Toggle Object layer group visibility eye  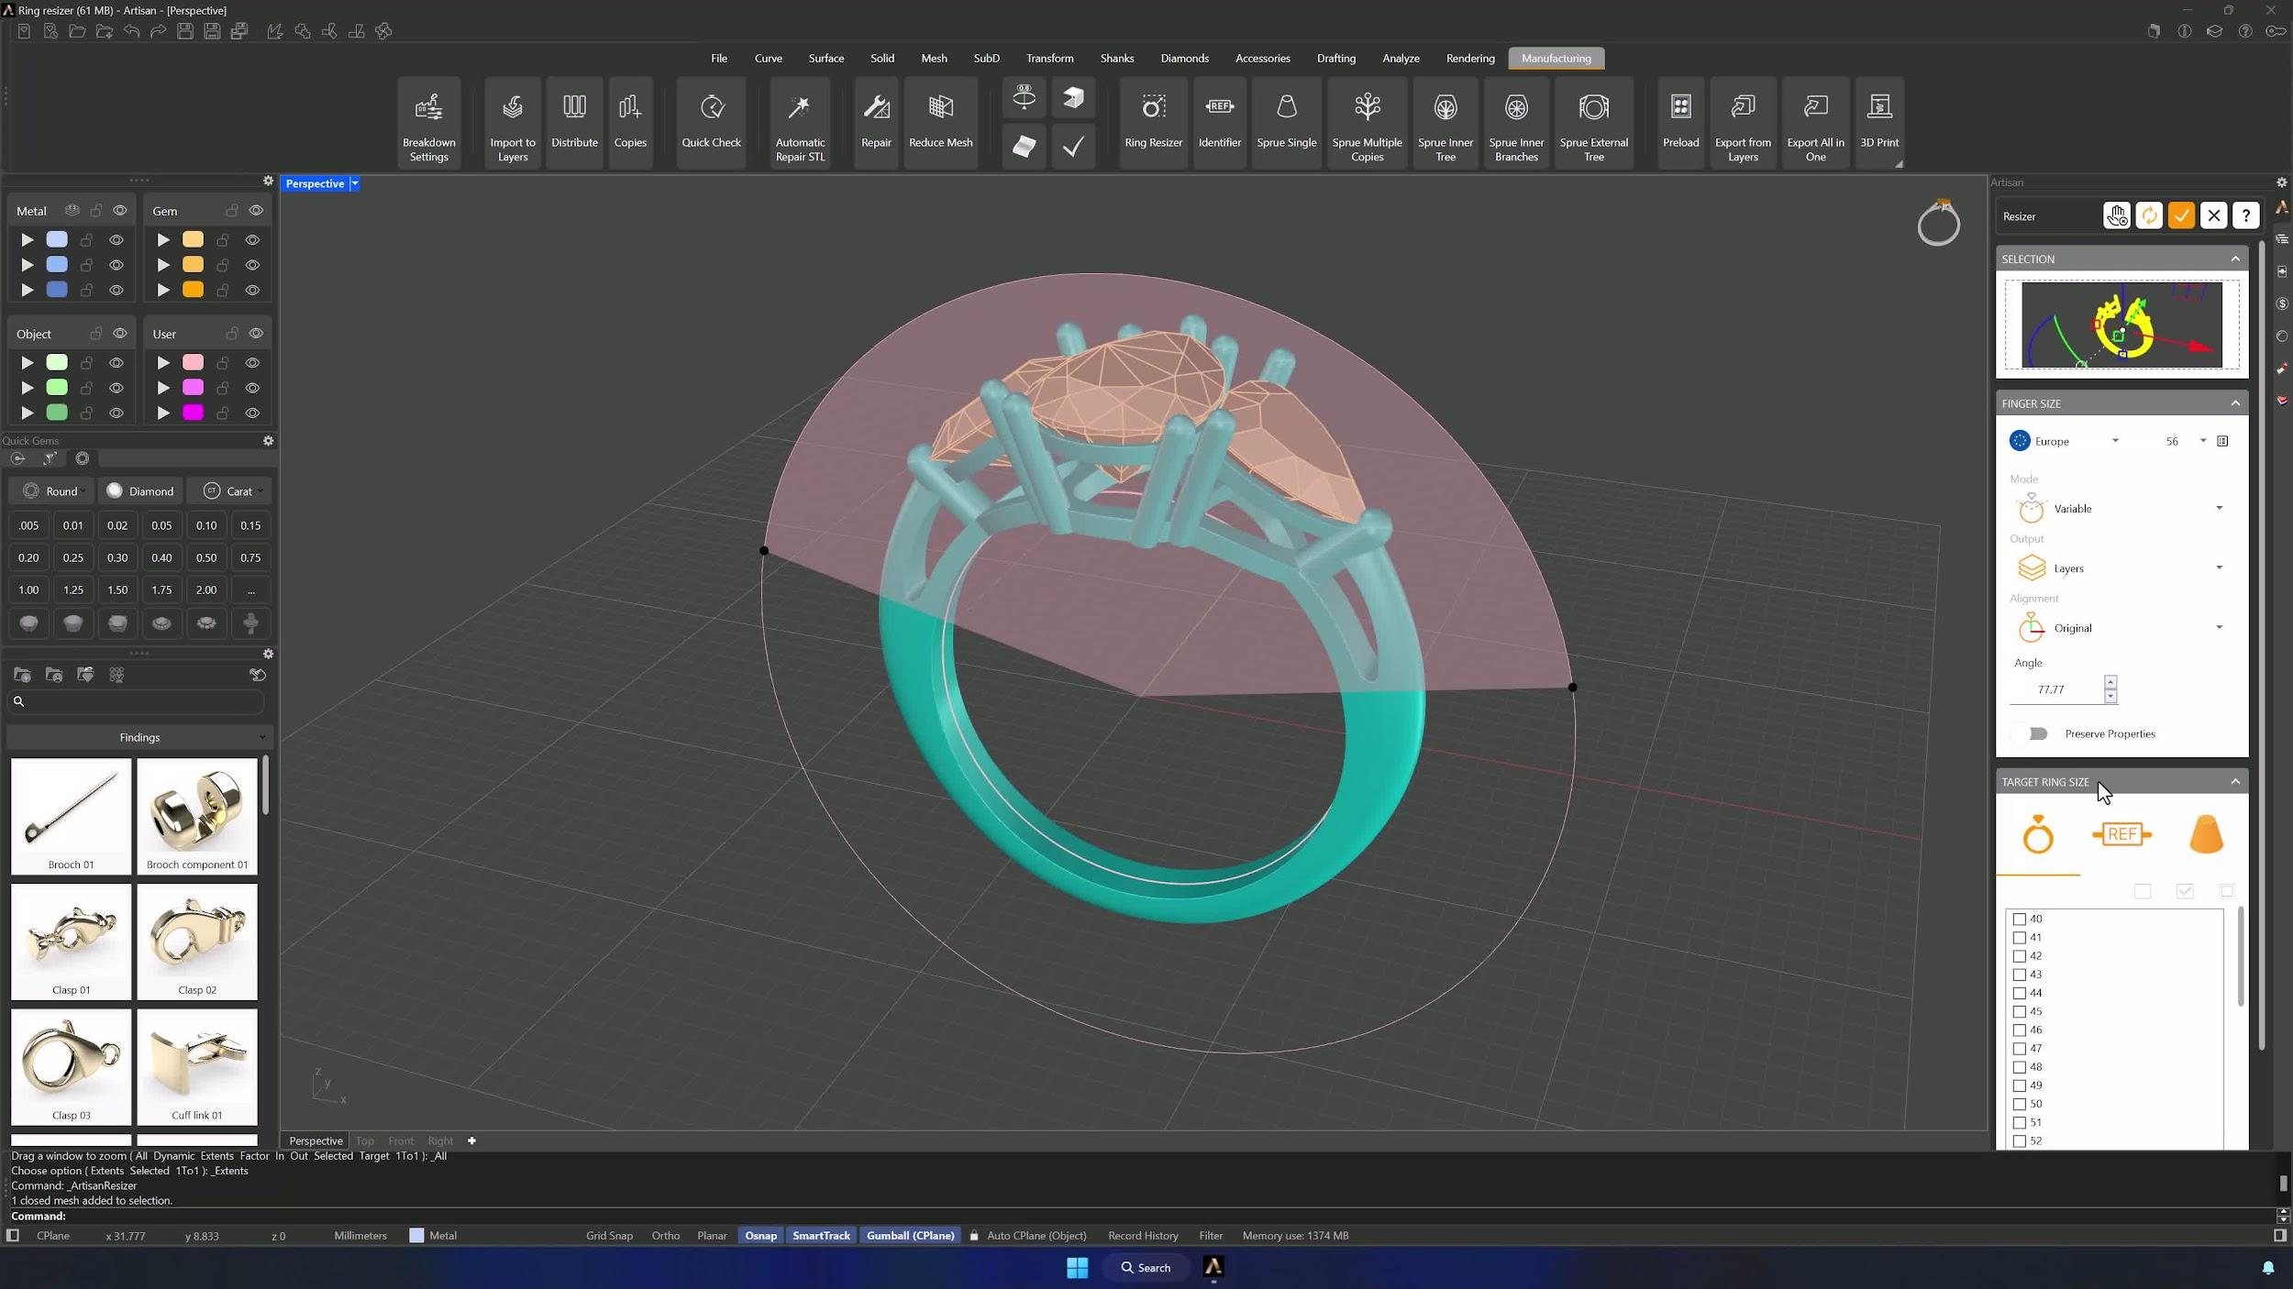(x=120, y=334)
